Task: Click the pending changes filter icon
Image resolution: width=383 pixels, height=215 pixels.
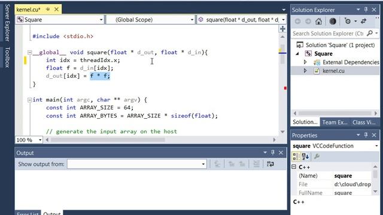Action: 348,21
